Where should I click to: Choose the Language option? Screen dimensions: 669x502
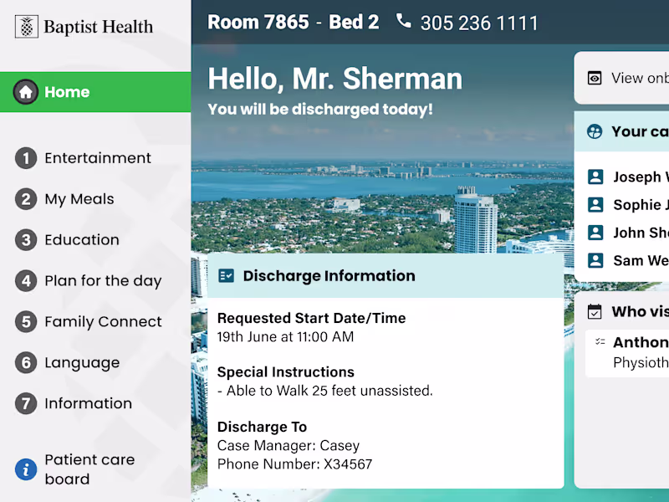coord(82,363)
